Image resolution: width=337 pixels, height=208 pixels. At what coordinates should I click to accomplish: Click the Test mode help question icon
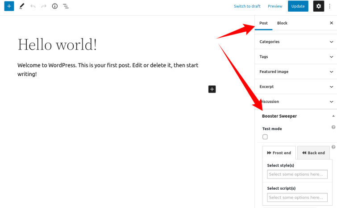(333, 127)
